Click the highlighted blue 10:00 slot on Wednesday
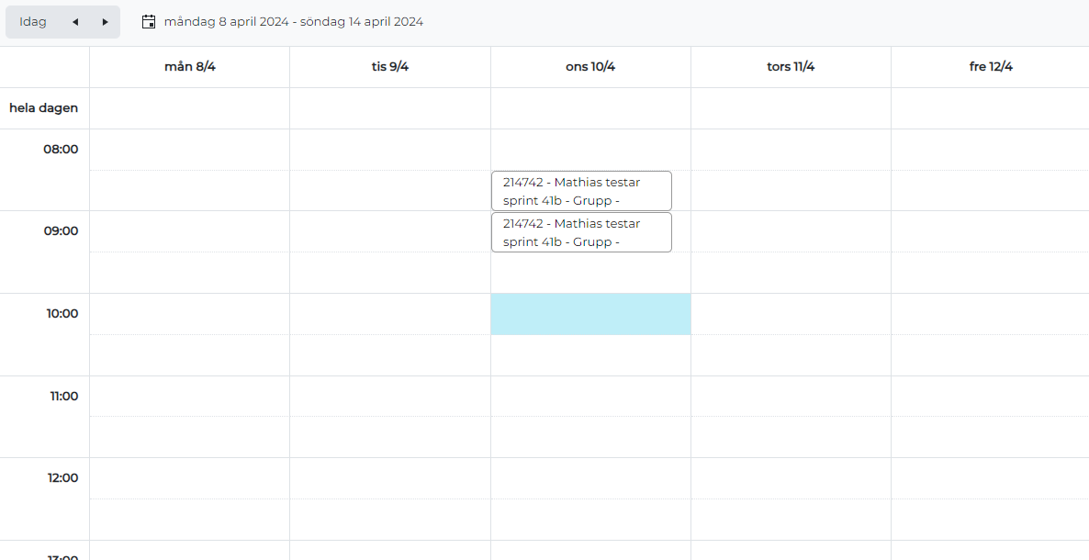1089x560 pixels. pyautogui.click(x=590, y=314)
